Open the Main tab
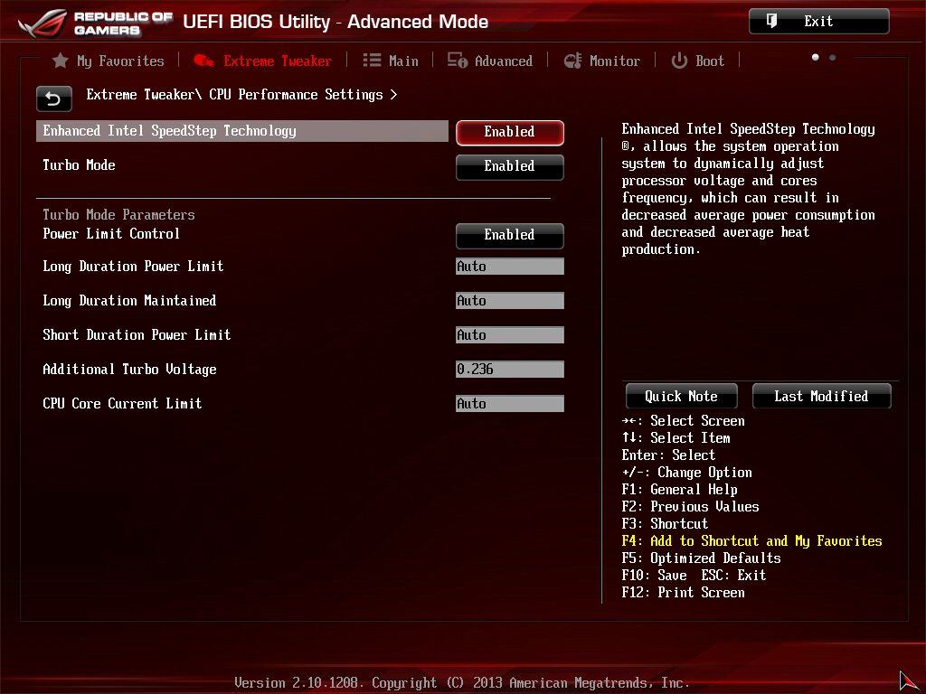This screenshot has width=926, height=694. tap(391, 61)
